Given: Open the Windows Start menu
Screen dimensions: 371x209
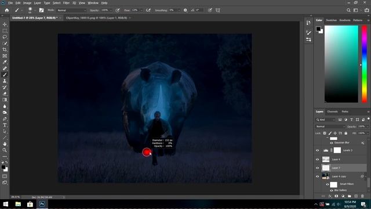Looking at the screenshot, I should pos(6,204).
